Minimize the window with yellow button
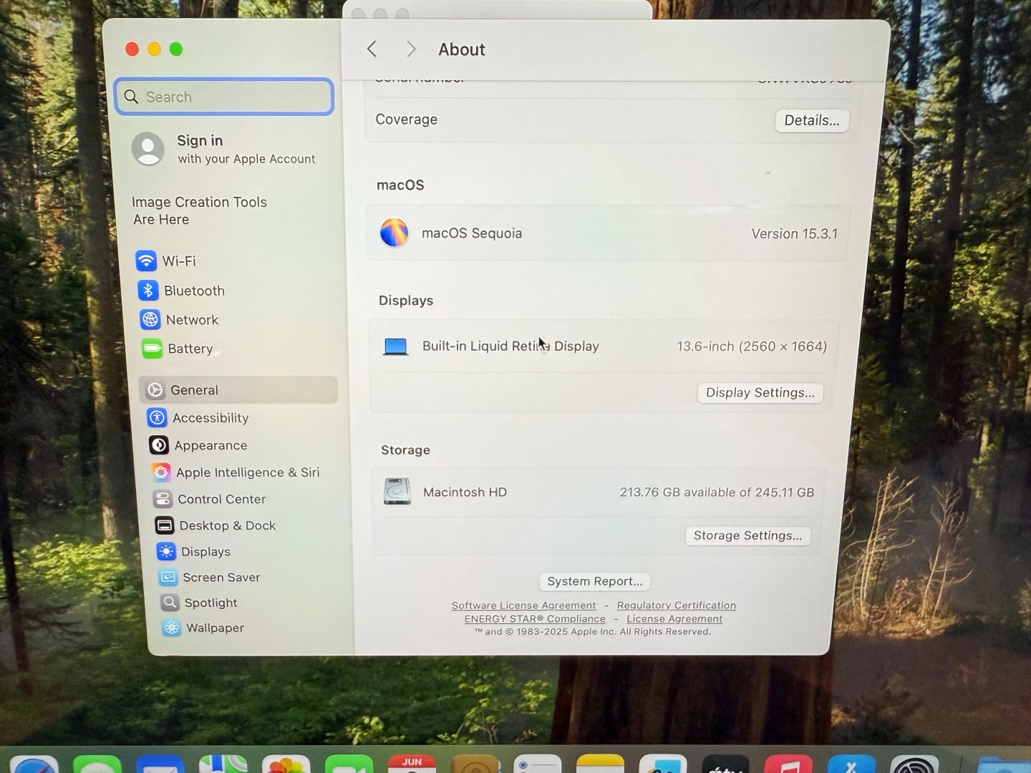The image size is (1031, 773). (154, 49)
